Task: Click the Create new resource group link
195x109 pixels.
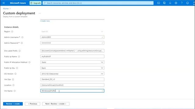Action: pyautogui.click(x=45, y=21)
